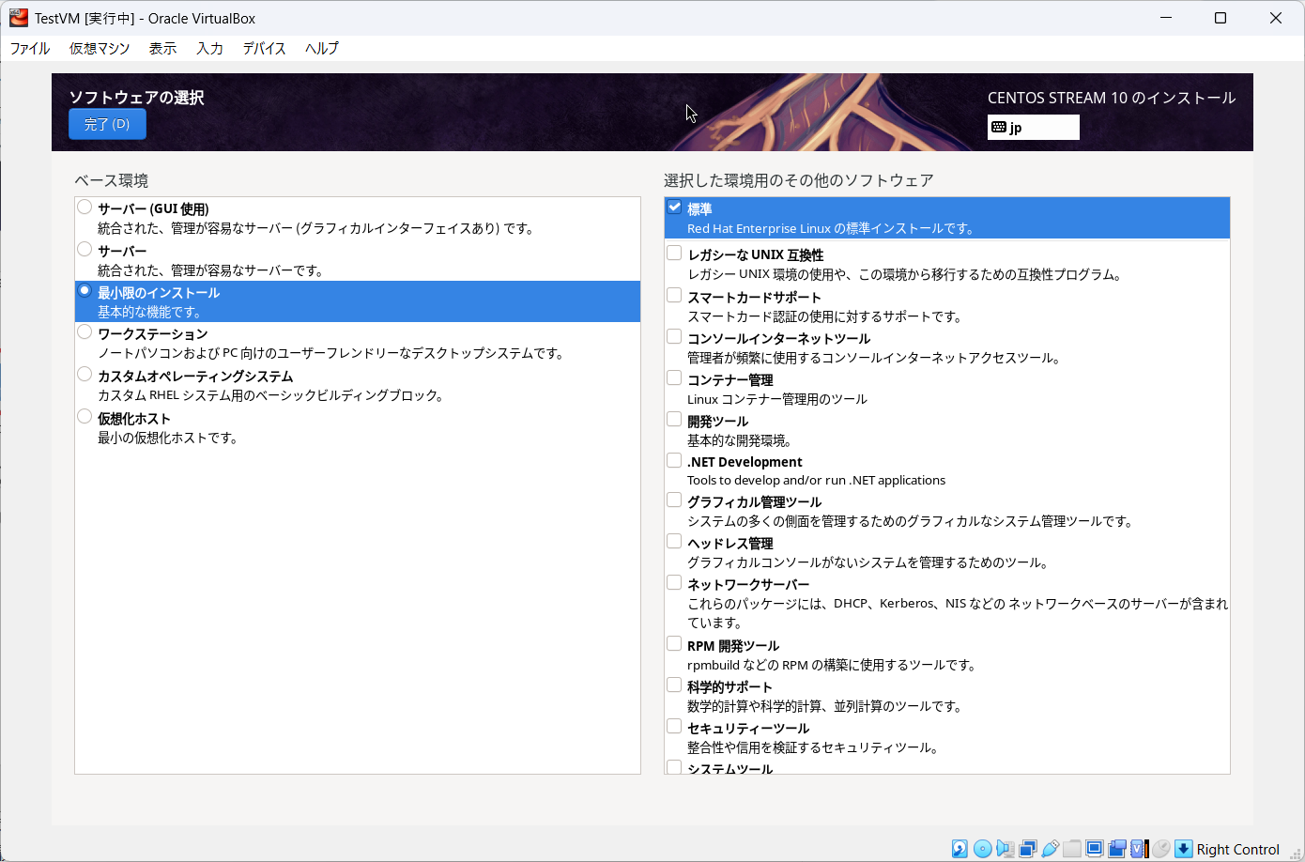Open the ファイル menu

tap(30, 49)
